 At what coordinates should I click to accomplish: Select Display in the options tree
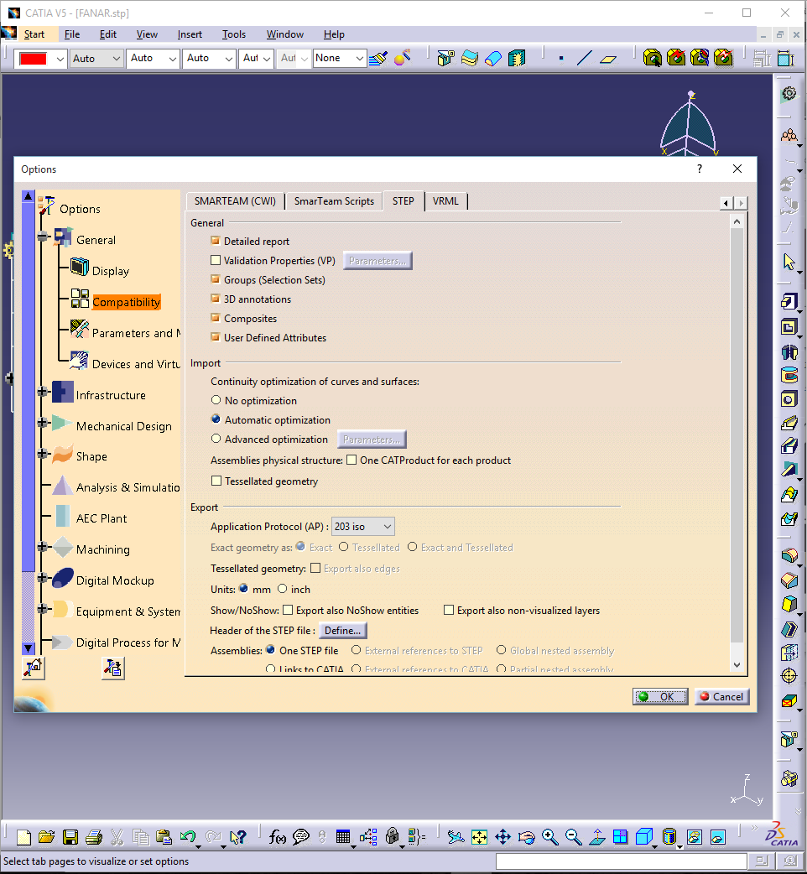(x=111, y=271)
